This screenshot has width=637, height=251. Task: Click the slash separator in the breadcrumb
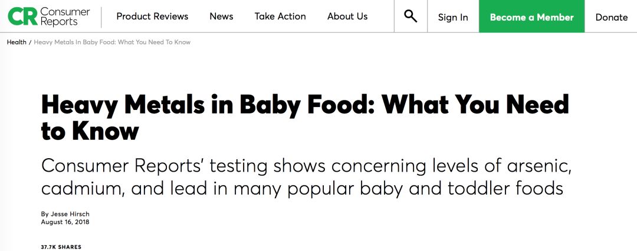tap(30, 42)
